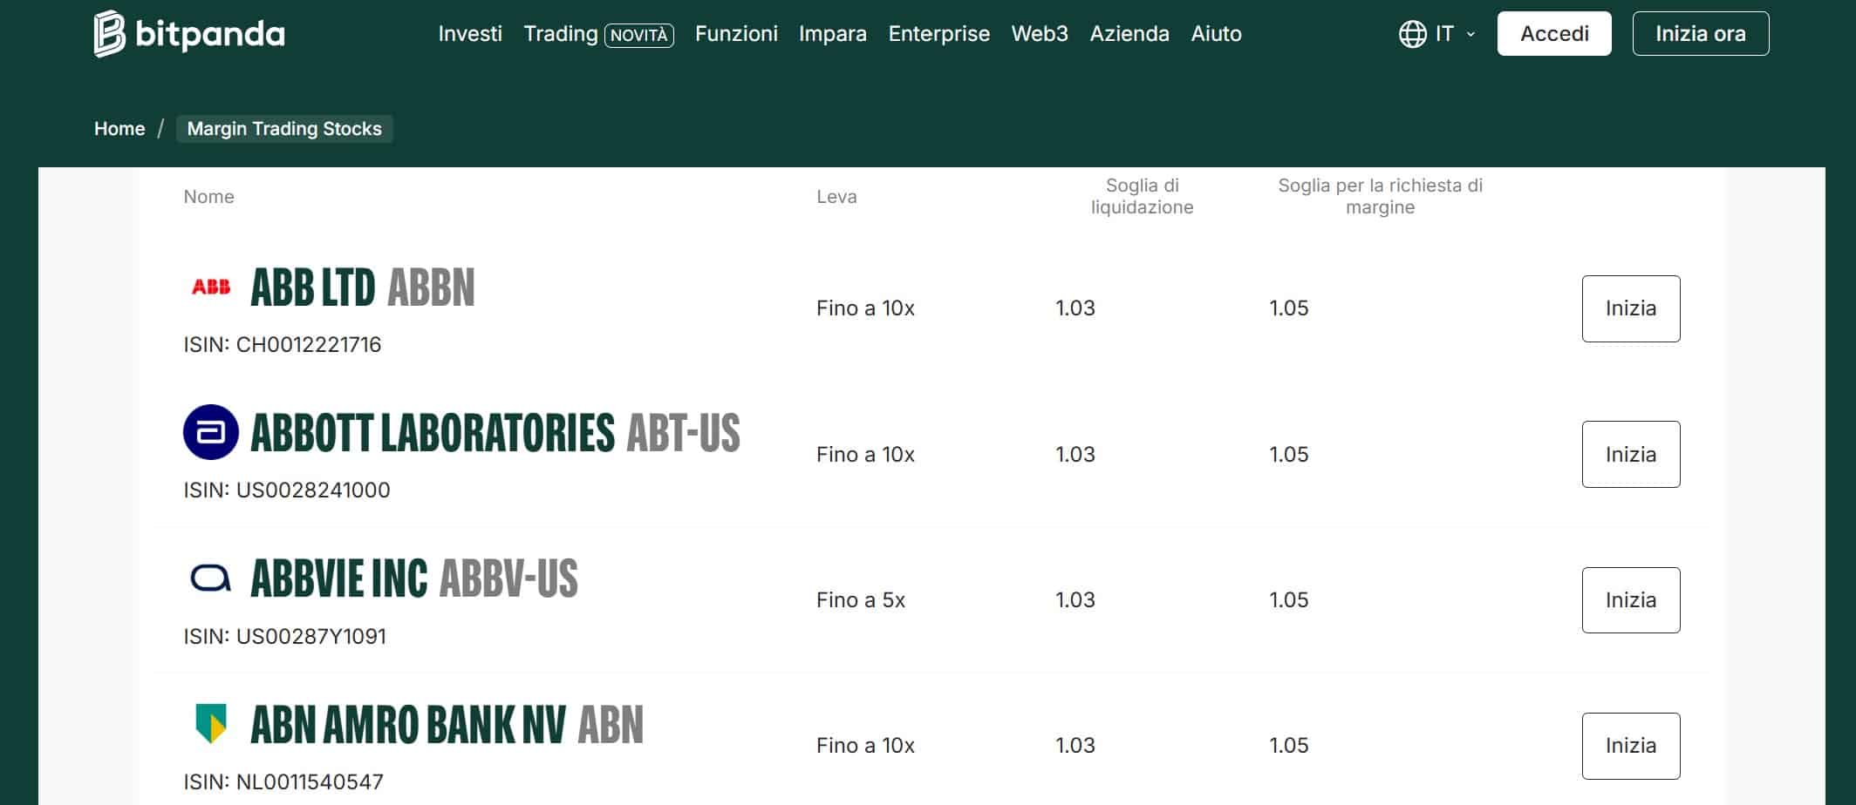Click ISIN NL0011540547 text

283,782
